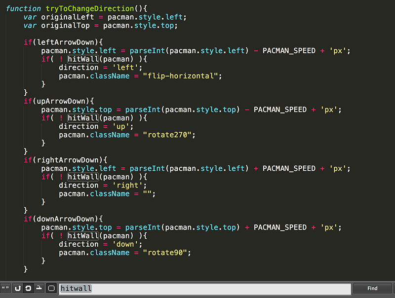The image size is (395, 298).
Task: Click PACMAN_SPEED in the leftArrowDown block
Action: (x=289, y=51)
